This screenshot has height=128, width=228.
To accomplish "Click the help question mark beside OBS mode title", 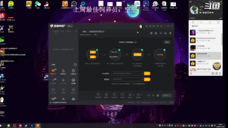I will (136, 42).
